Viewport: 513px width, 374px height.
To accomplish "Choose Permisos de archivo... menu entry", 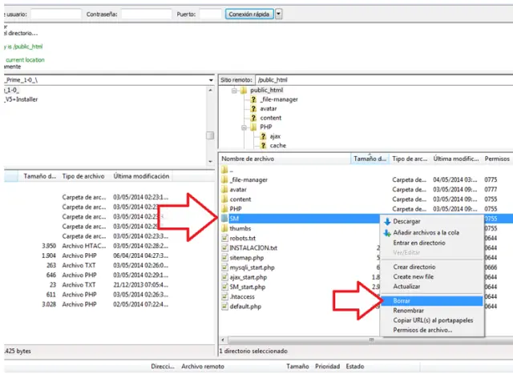I will (432, 330).
